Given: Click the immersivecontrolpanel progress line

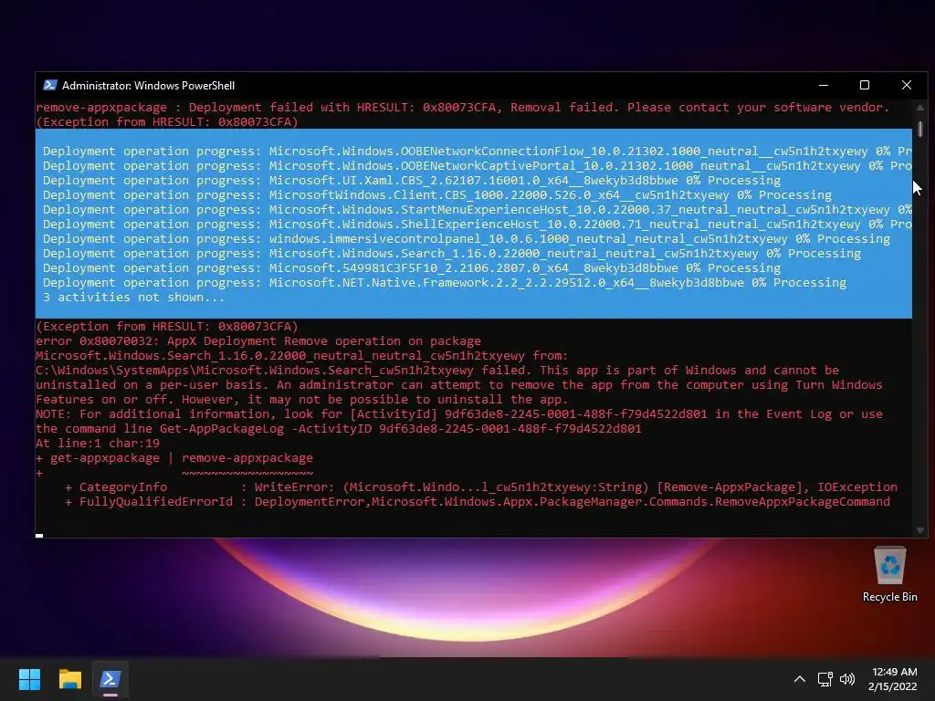Looking at the screenshot, I should [467, 238].
